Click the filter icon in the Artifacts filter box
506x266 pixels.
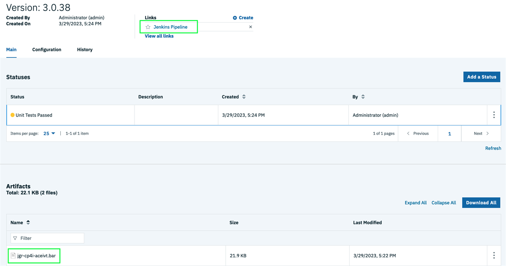click(x=14, y=238)
